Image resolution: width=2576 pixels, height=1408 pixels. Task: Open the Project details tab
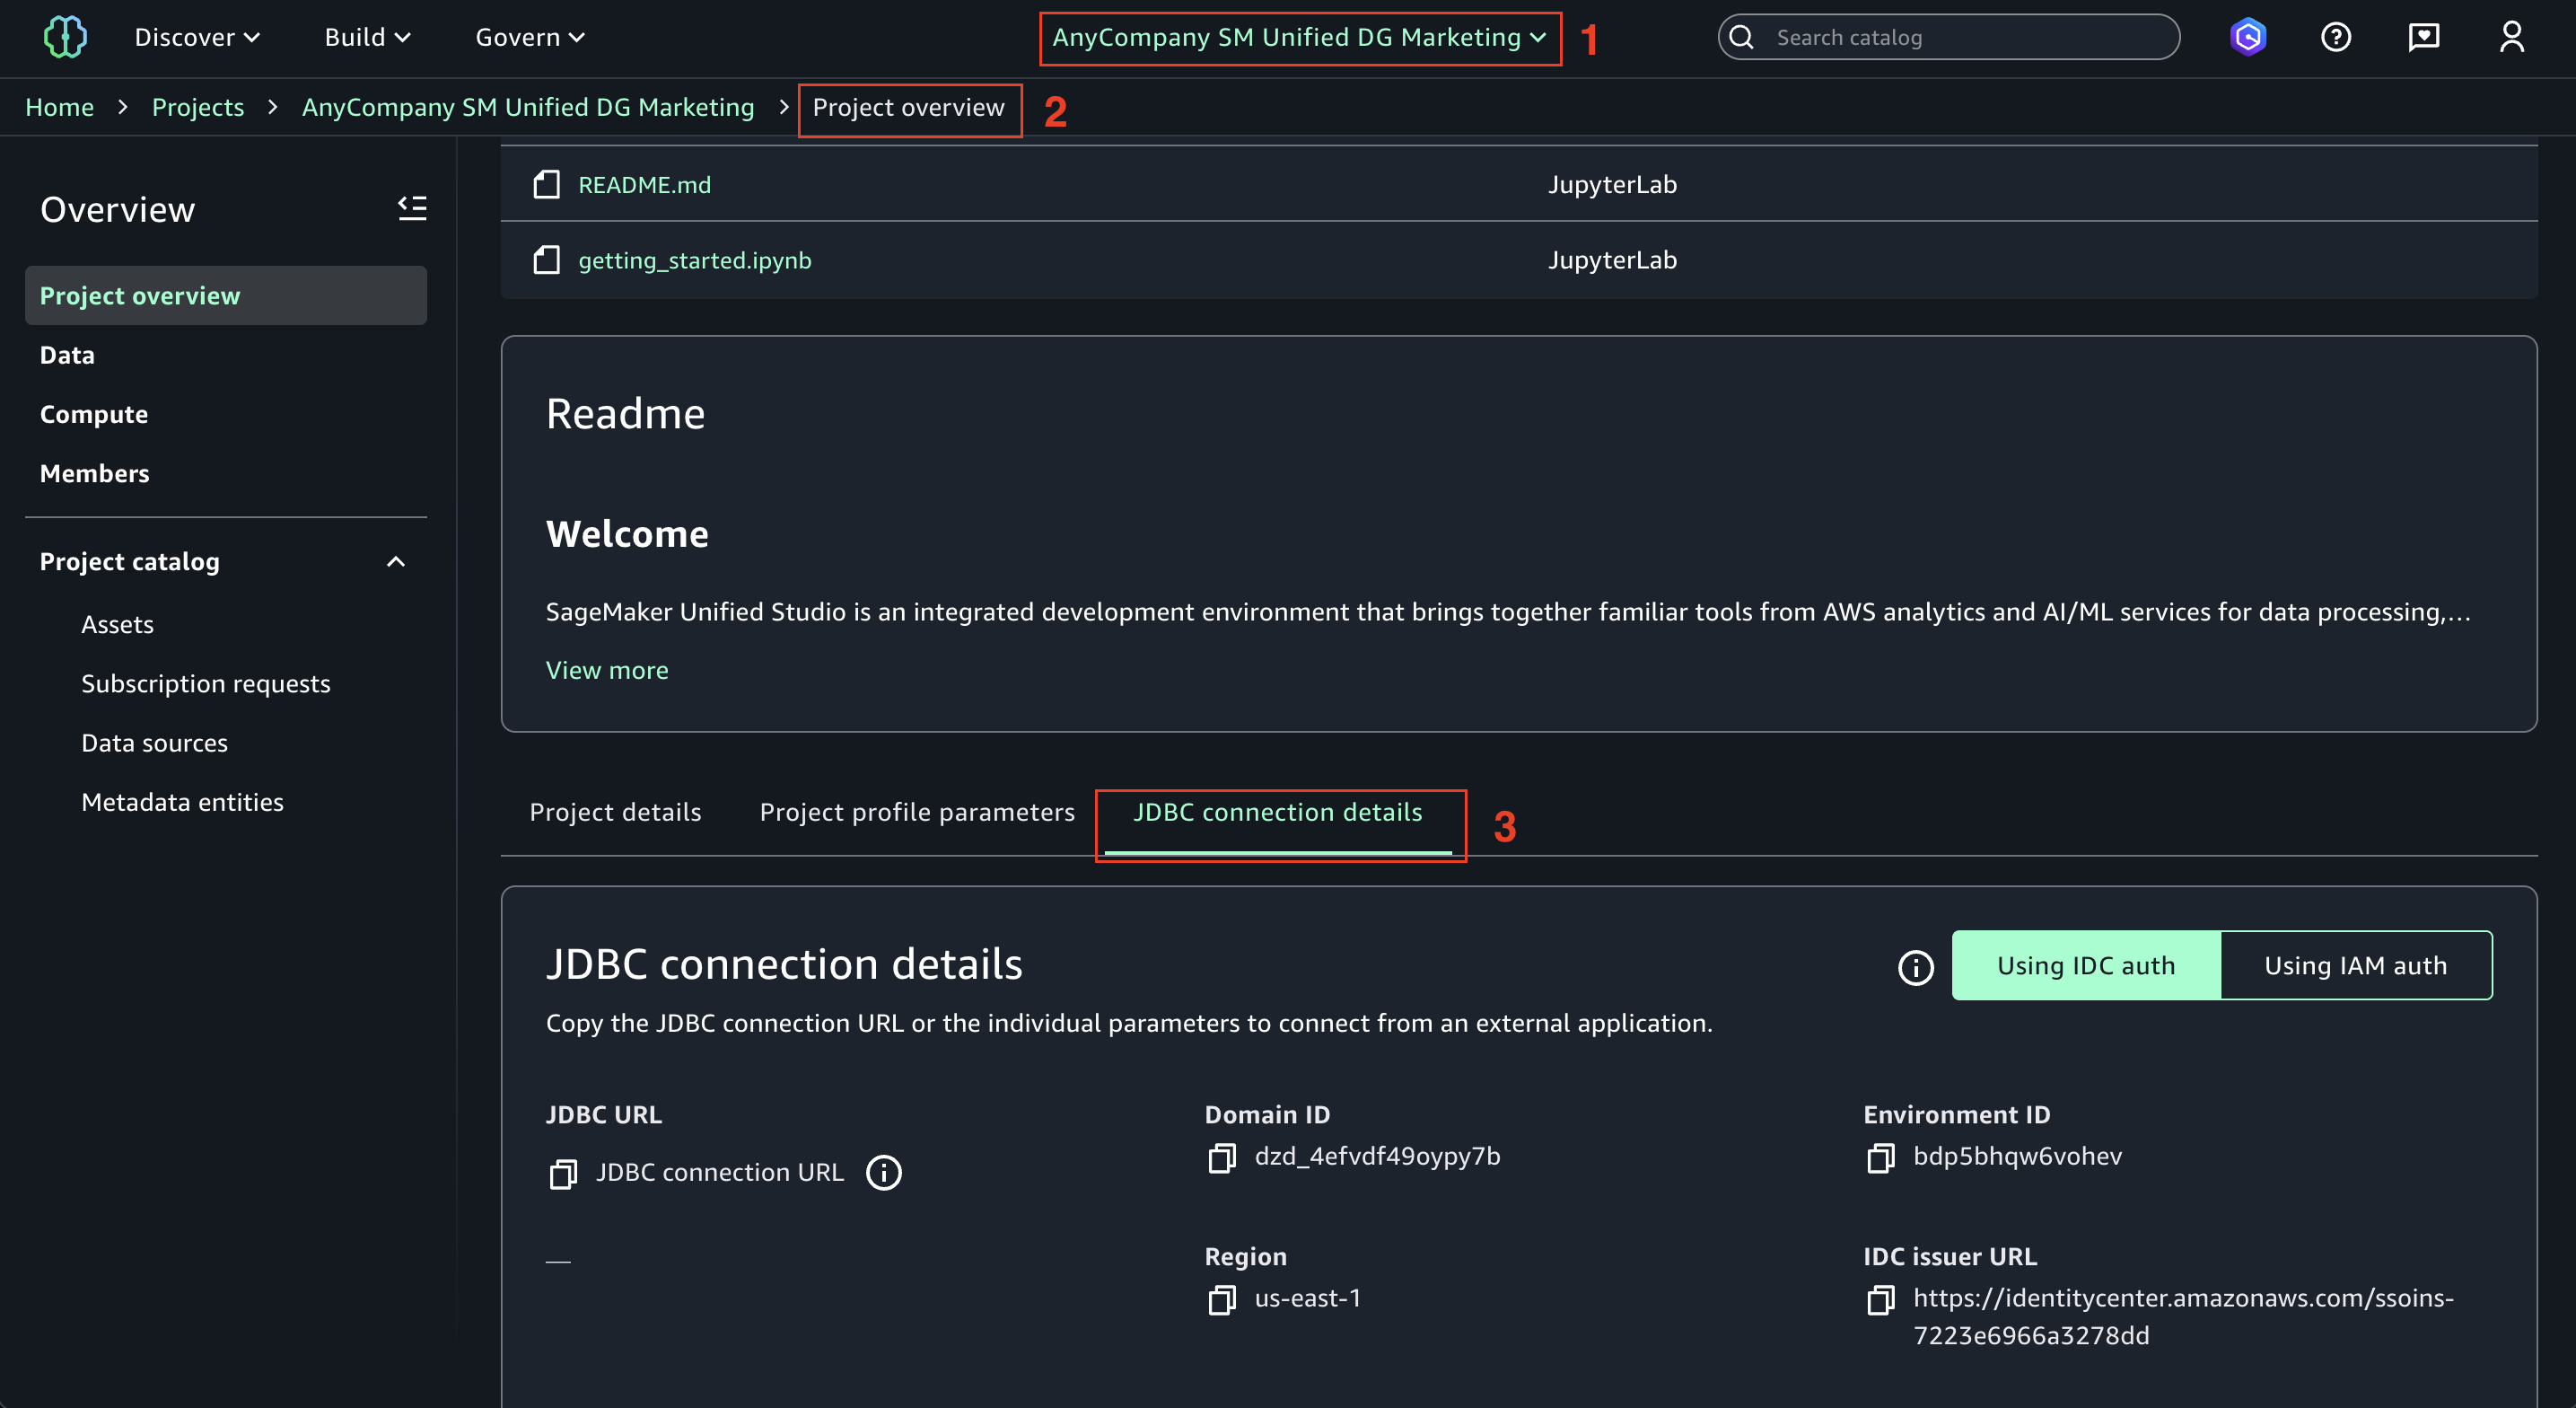615,812
